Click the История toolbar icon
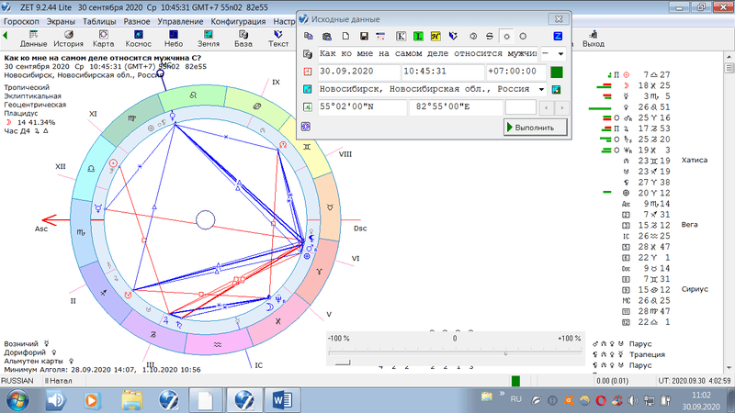The width and height of the screenshot is (735, 413). (x=68, y=38)
